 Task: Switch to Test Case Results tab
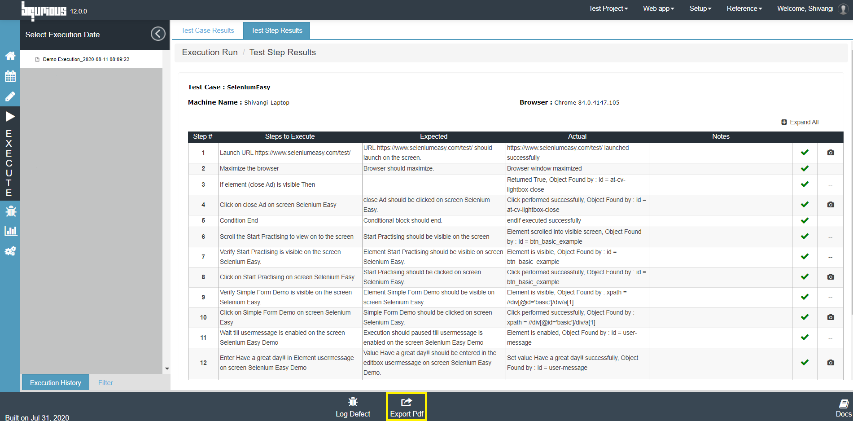pyautogui.click(x=208, y=31)
